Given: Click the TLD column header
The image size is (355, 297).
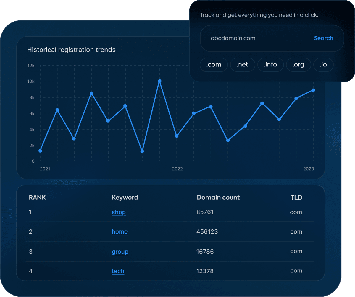Looking at the screenshot, I should pos(296,197).
